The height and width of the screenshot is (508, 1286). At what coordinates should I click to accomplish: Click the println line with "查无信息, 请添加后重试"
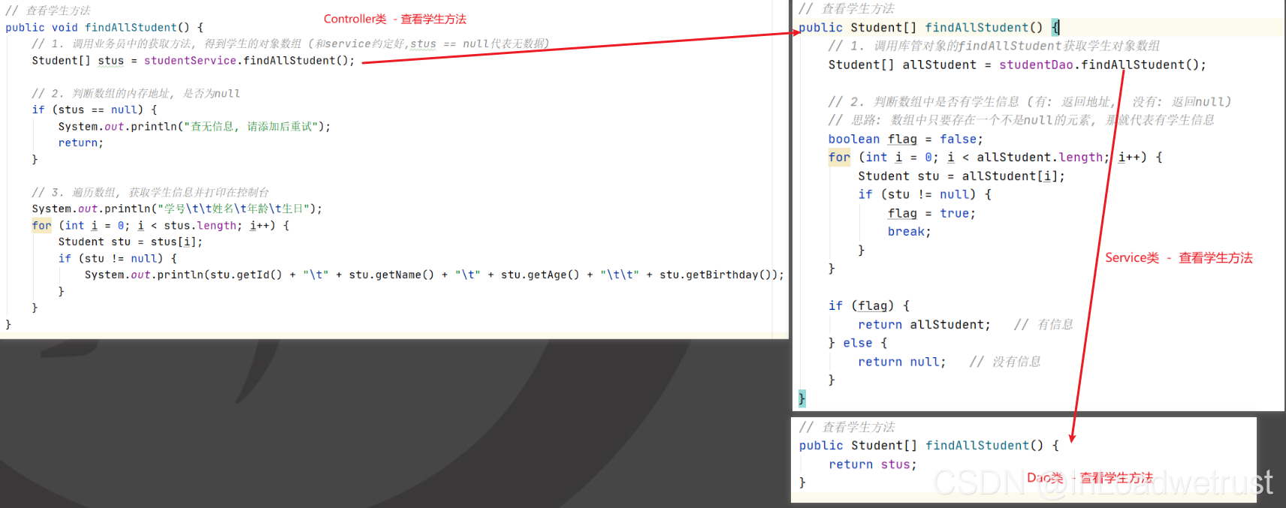(x=195, y=126)
